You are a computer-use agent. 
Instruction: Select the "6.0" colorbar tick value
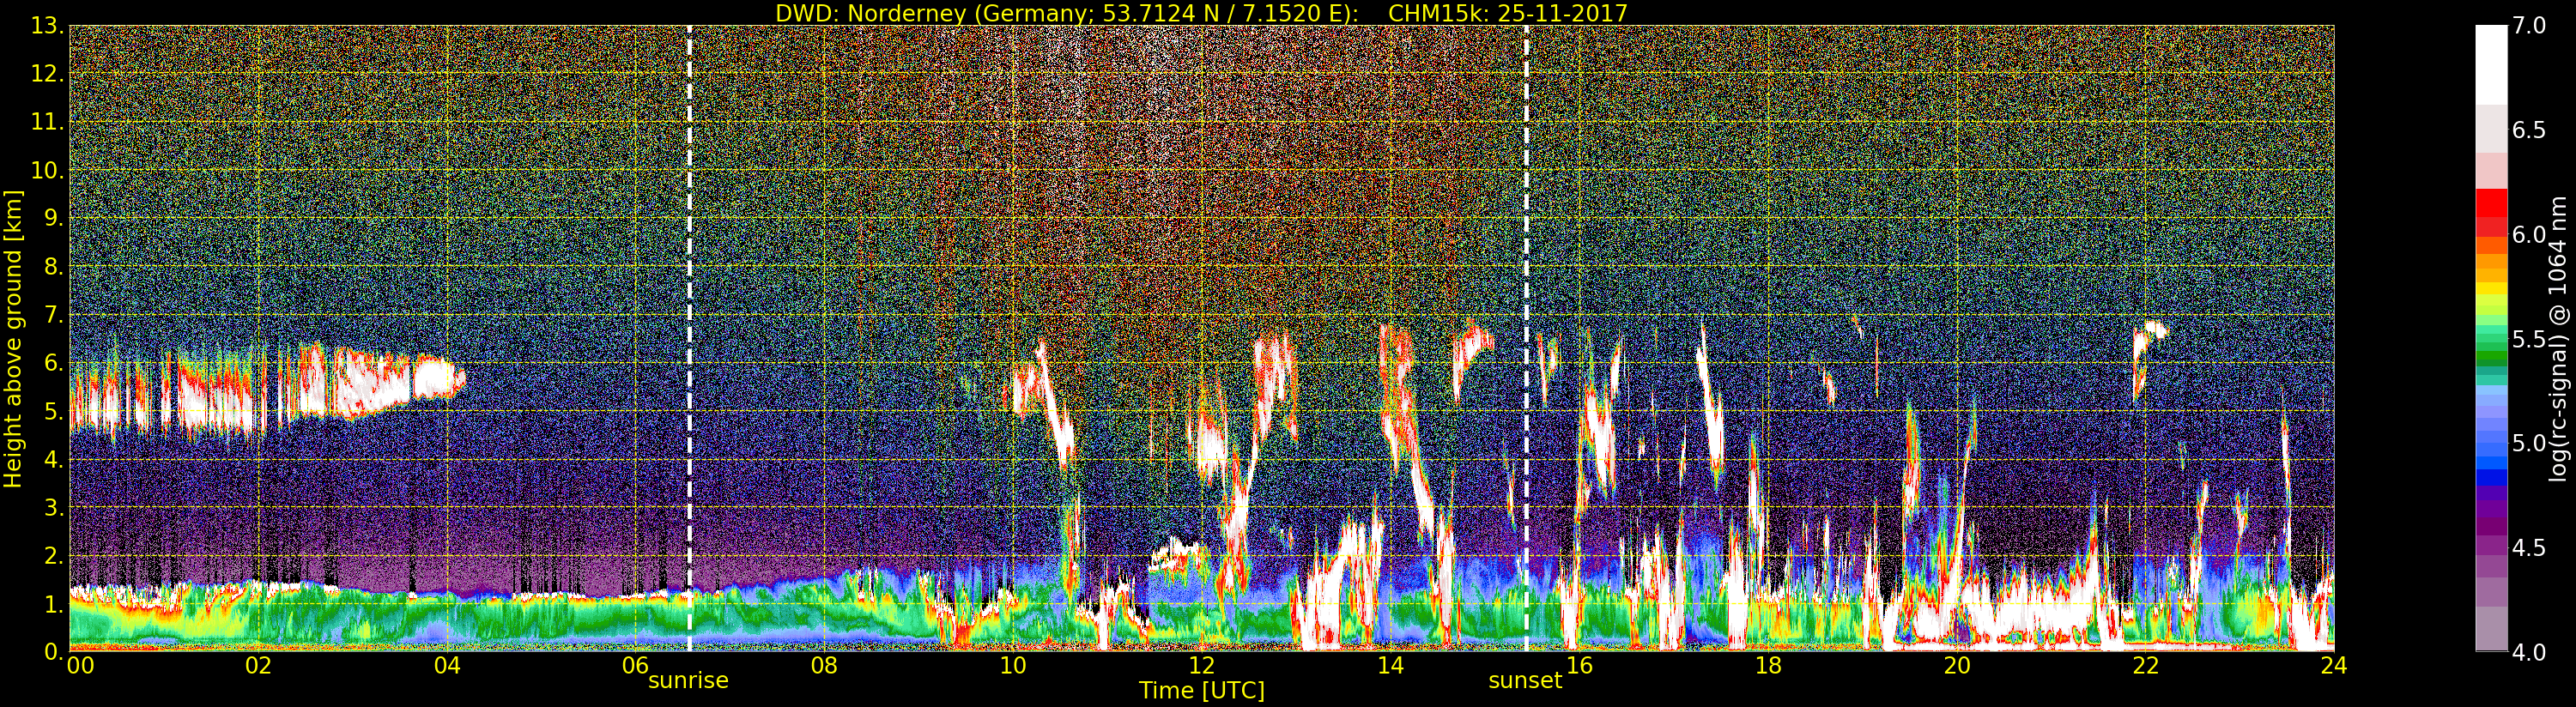[2530, 234]
